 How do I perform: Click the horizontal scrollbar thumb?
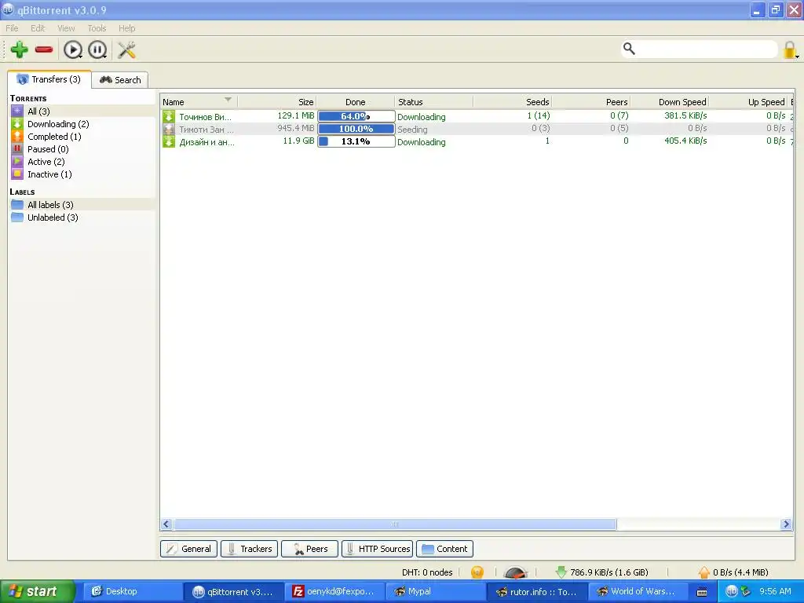coord(395,524)
